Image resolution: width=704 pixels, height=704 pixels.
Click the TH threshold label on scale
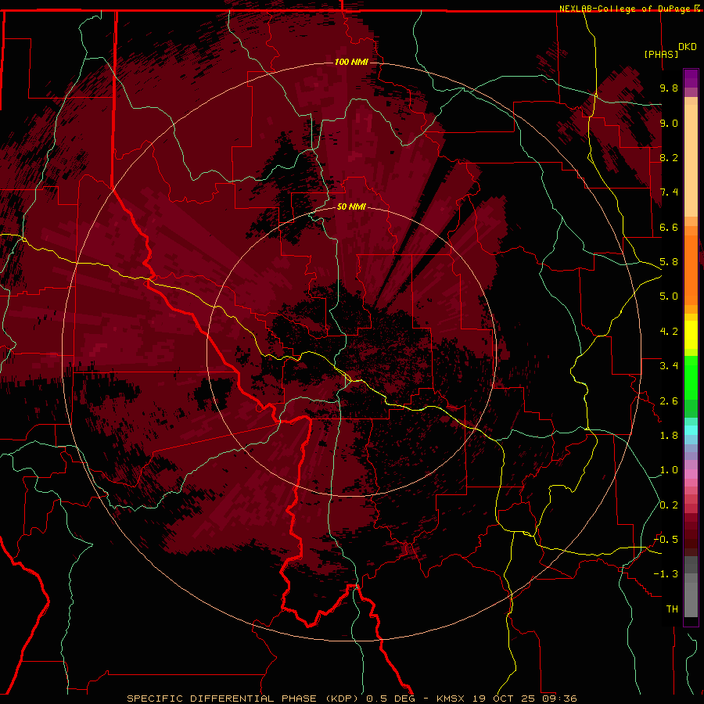[672, 609]
